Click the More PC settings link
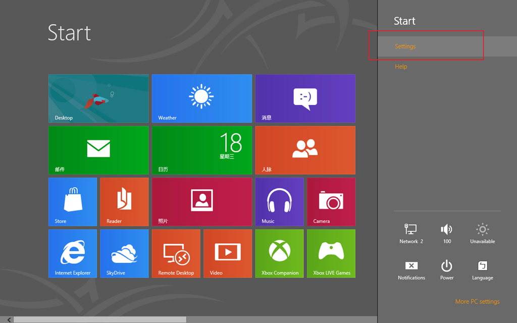The width and height of the screenshot is (517, 323). coord(477,301)
